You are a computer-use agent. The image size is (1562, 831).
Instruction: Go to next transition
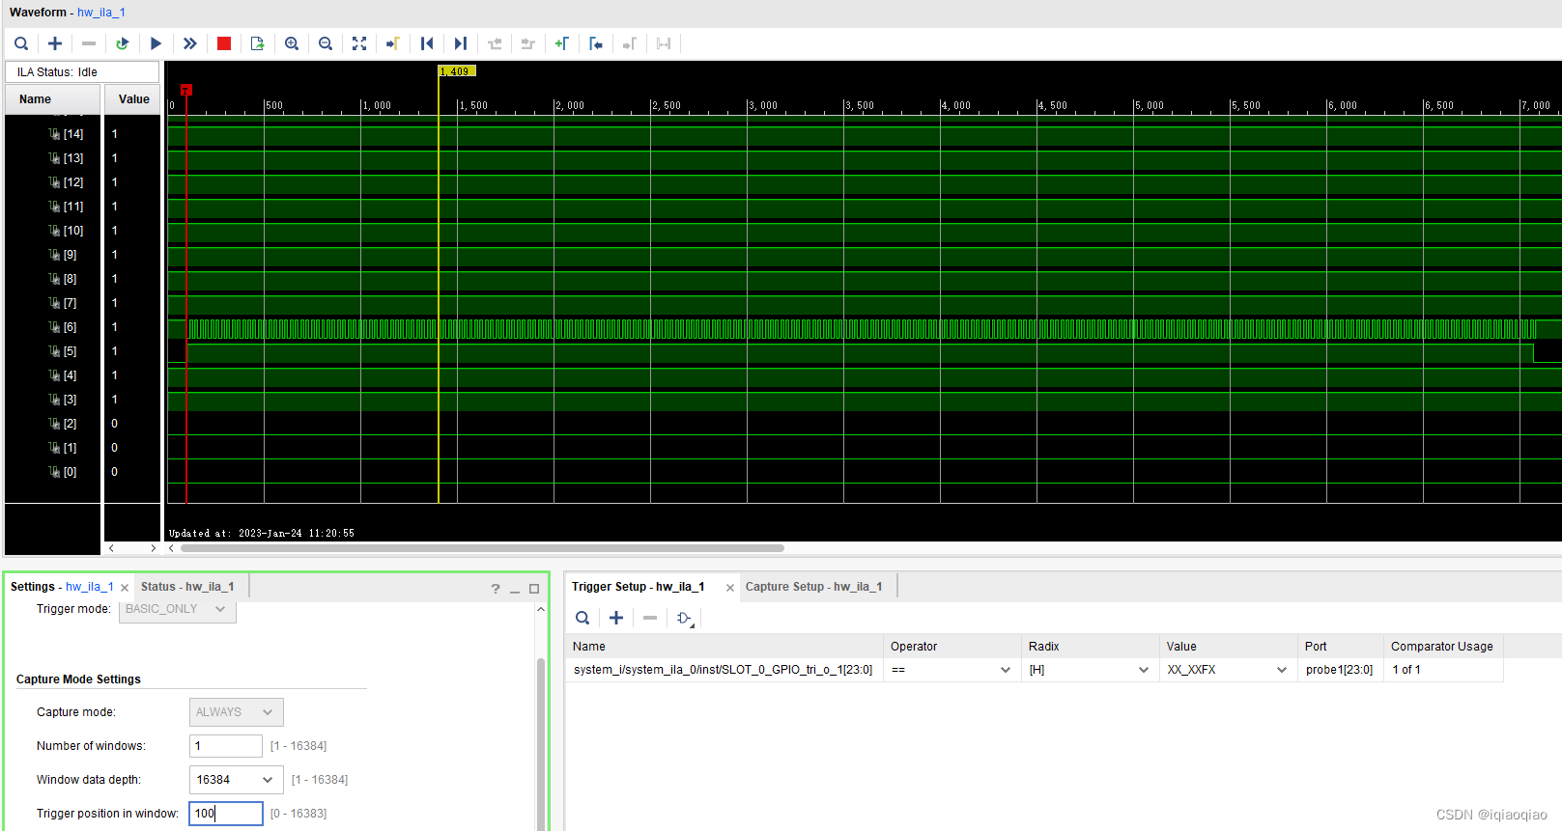pyautogui.click(x=528, y=43)
